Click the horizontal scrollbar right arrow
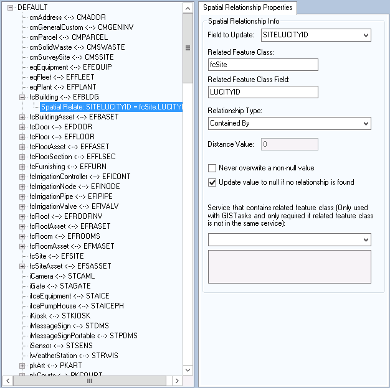Image resolution: width=390 pixels, height=388 pixels. pos(177,380)
